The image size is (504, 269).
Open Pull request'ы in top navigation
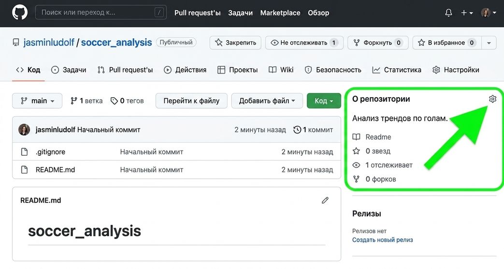(197, 13)
